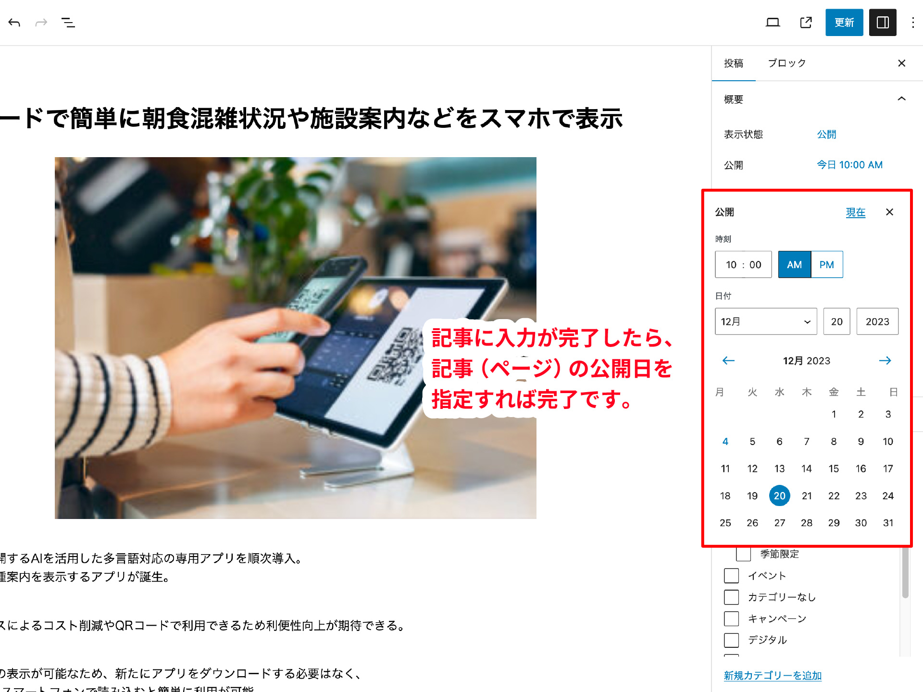This screenshot has height=692, width=923.
Task: Check the イベント category checkbox
Action: [x=731, y=576]
